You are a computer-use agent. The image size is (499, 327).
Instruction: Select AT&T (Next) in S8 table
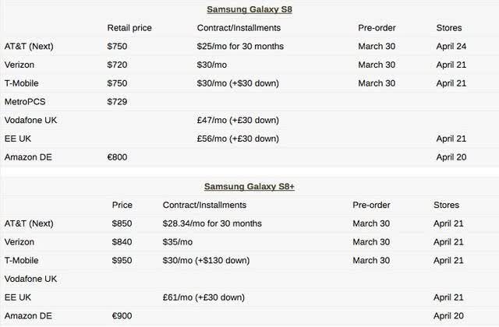(x=29, y=47)
